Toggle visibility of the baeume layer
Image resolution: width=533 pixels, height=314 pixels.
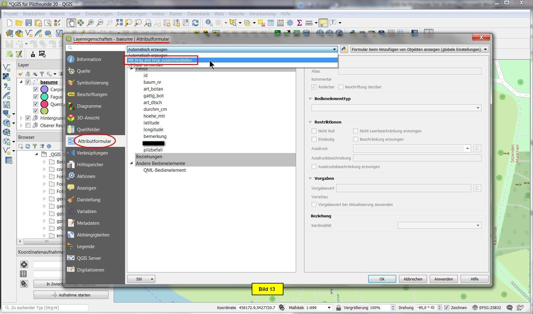tap(28, 82)
